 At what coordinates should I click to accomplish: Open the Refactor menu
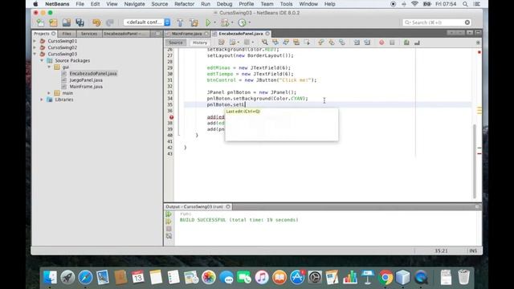(x=184, y=4)
